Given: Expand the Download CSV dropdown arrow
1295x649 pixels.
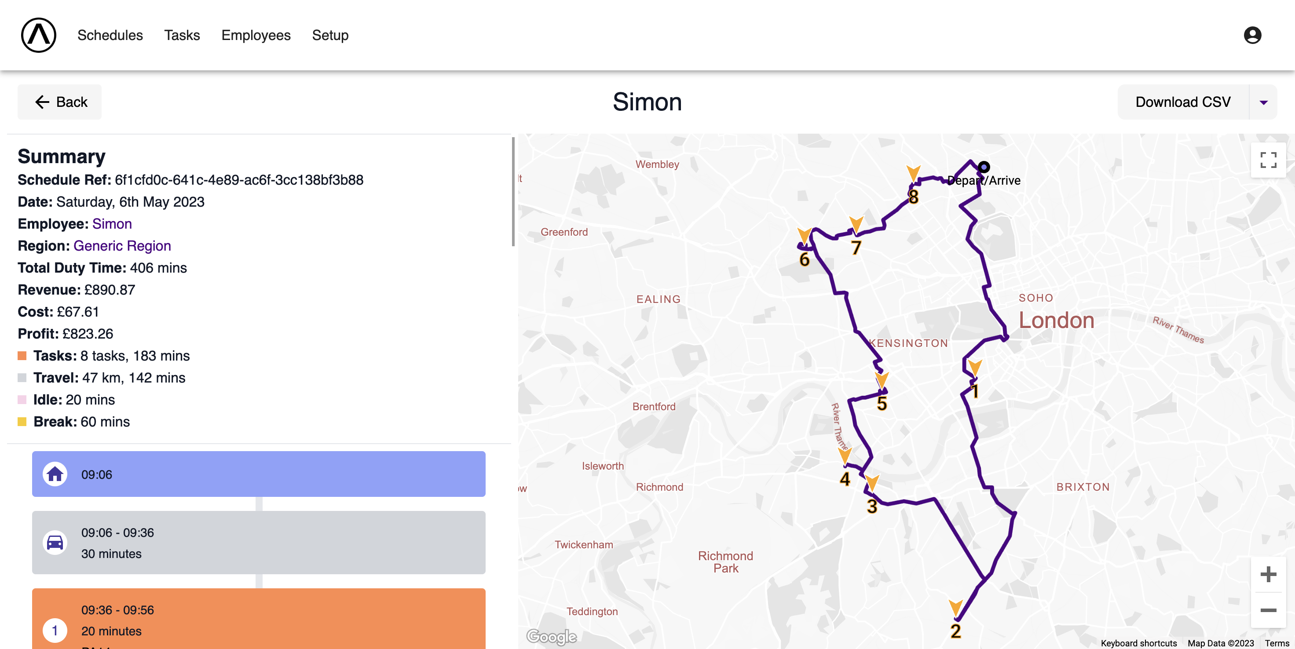Looking at the screenshot, I should 1263,102.
